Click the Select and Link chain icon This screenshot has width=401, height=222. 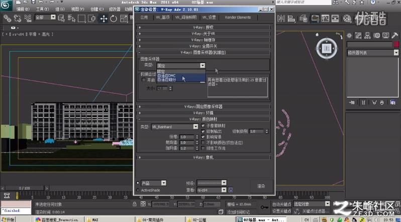(8, 19)
